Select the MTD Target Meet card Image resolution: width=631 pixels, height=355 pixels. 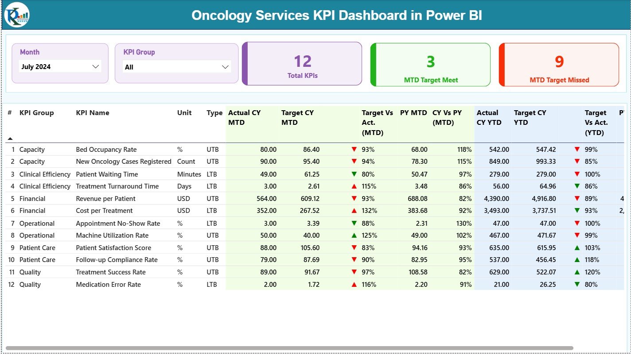coord(430,65)
